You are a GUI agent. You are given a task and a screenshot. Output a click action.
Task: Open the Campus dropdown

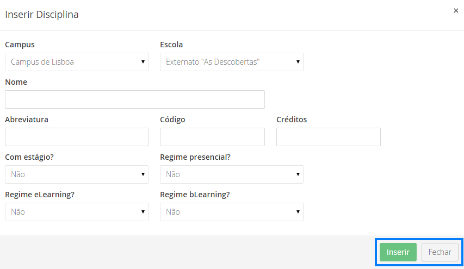pyautogui.click(x=77, y=62)
